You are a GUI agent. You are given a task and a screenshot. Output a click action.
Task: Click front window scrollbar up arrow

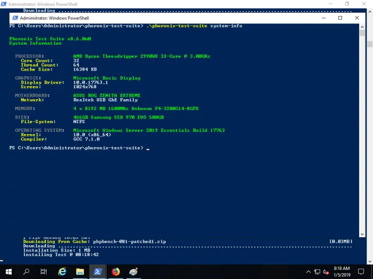tap(362, 26)
